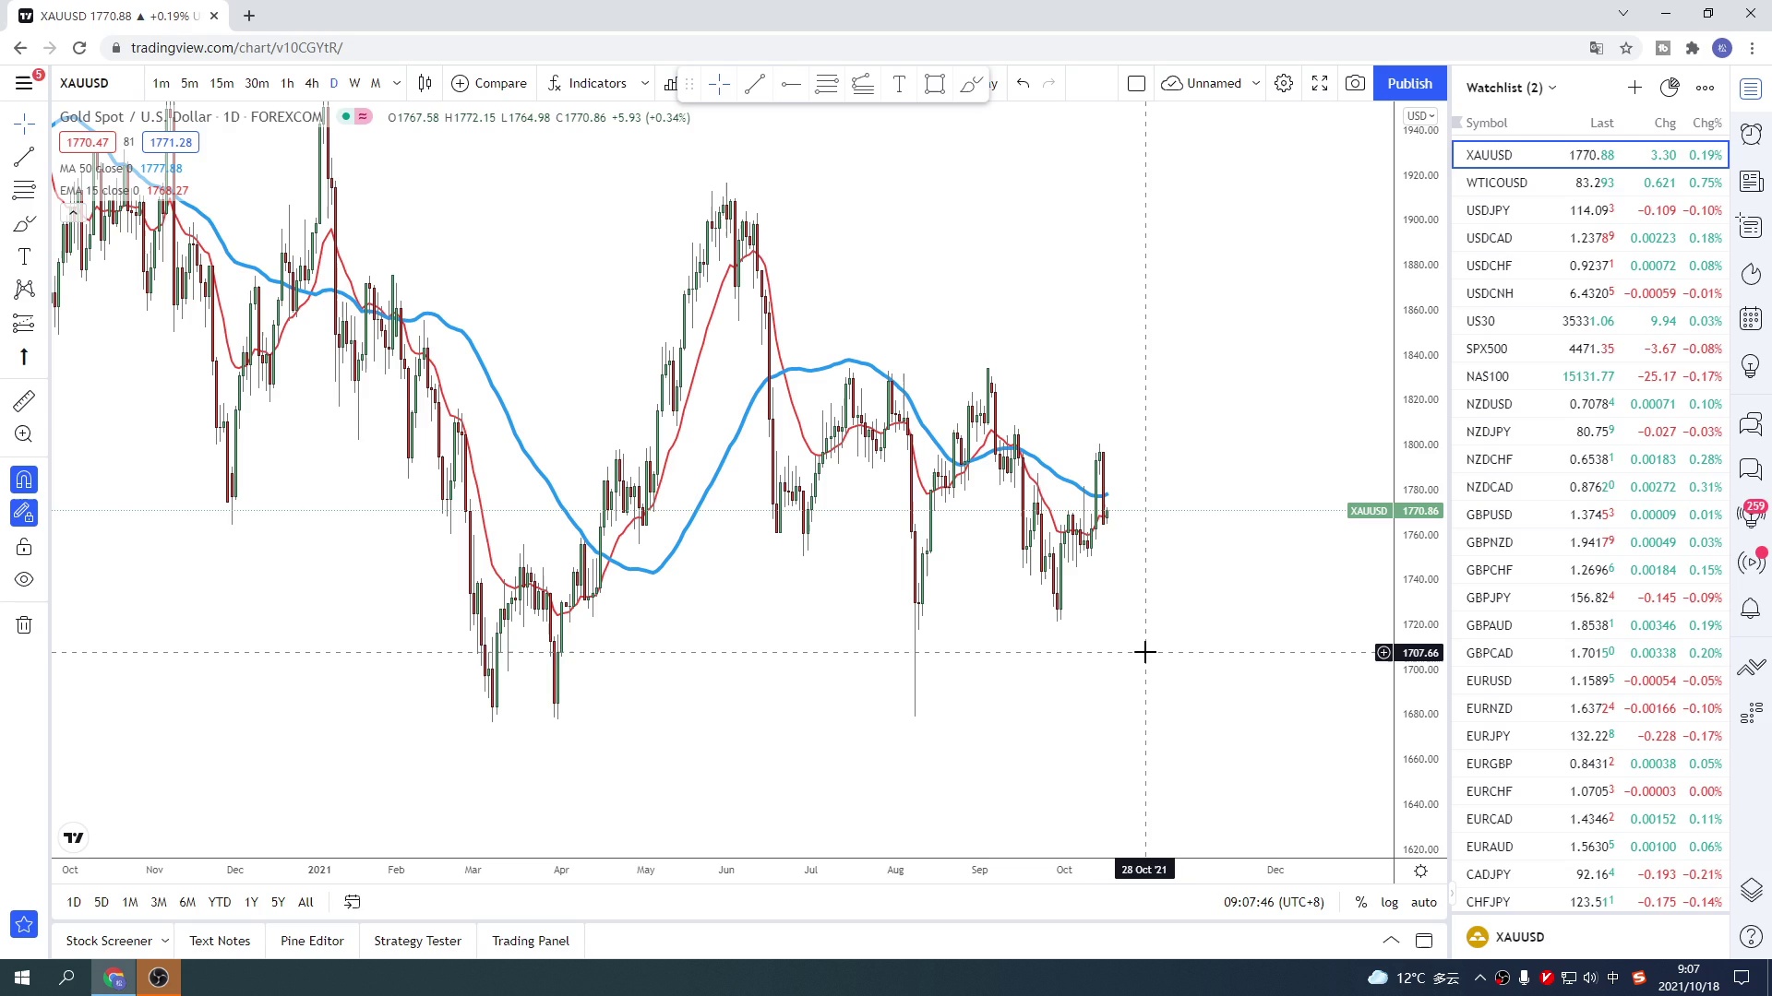
Task: Select GBPUSD in the watchlist
Action: (1489, 515)
